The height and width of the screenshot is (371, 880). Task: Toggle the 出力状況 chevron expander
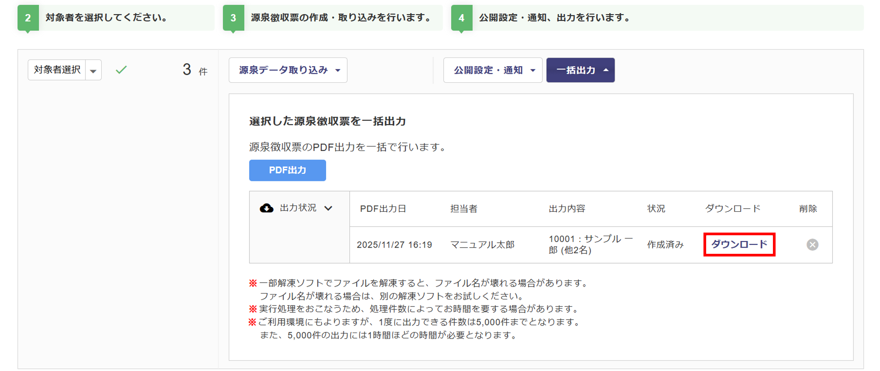click(x=328, y=208)
